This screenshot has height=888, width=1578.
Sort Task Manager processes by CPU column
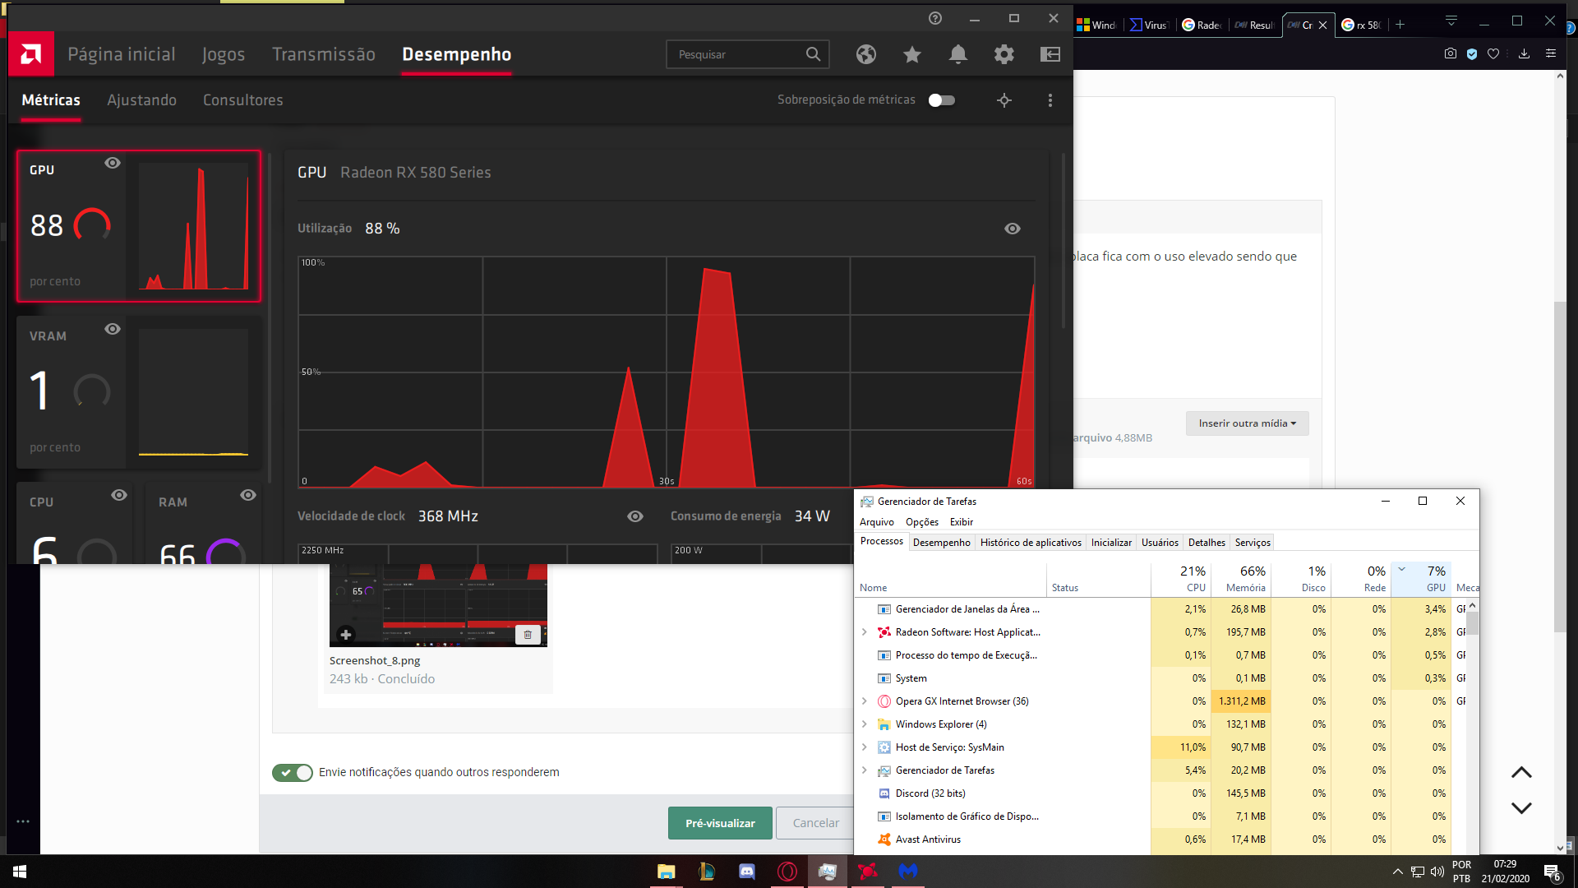[x=1180, y=579]
